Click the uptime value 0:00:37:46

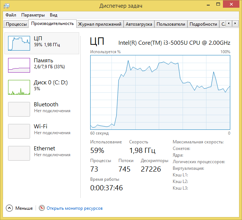[x=106, y=188]
